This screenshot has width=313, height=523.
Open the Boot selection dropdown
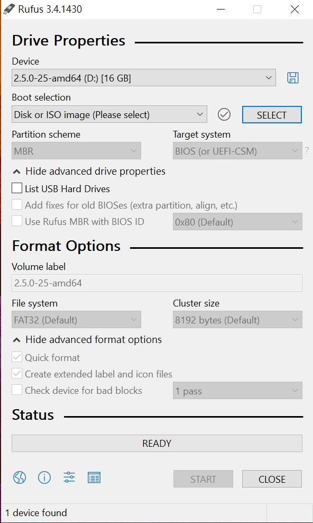109,114
